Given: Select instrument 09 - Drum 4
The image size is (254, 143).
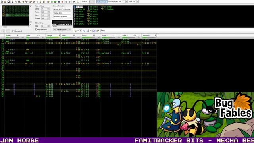Looking at the screenshot, I should coord(93,9).
